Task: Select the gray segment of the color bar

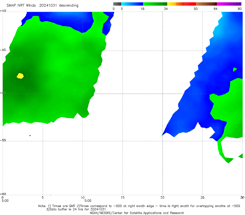Action: point(117,4)
